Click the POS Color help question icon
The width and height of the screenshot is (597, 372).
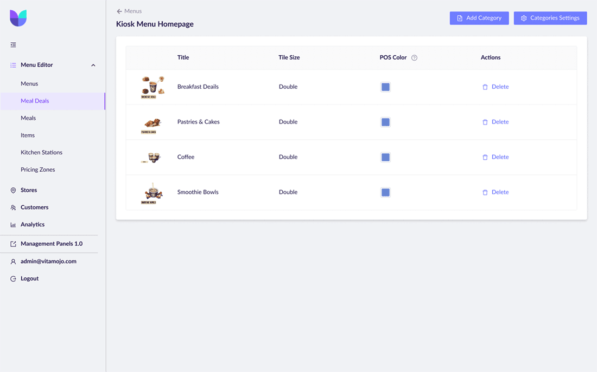click(x=414, y=58)
